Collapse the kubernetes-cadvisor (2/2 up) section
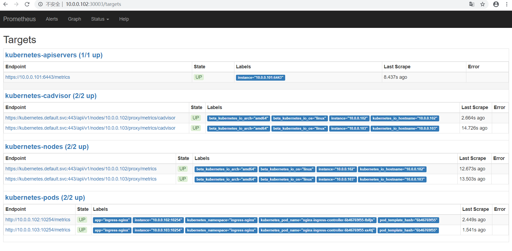Screen dimensions: 512x251 click(51, 96)
